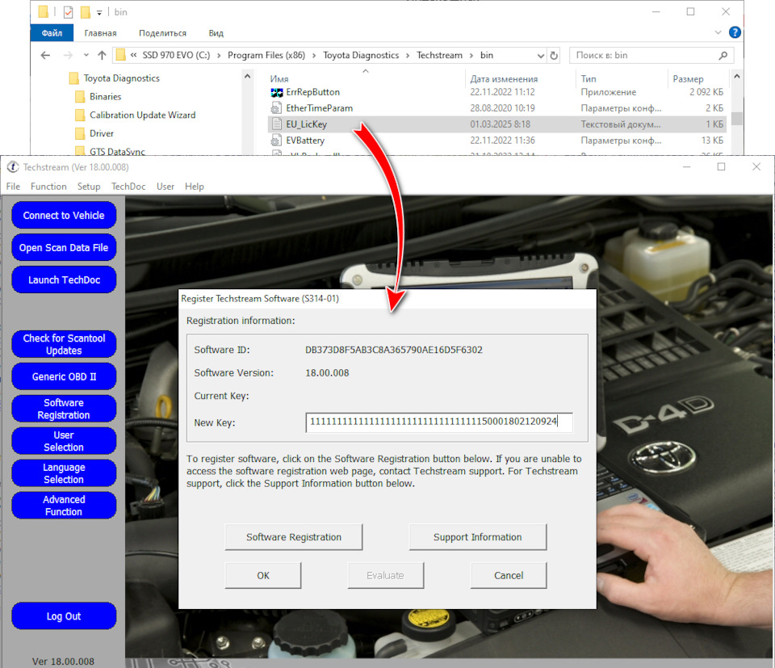The width and height of the screenshot is (775, 668).
Task: Open User Selection in sidebar
Action: click(64, 440)
